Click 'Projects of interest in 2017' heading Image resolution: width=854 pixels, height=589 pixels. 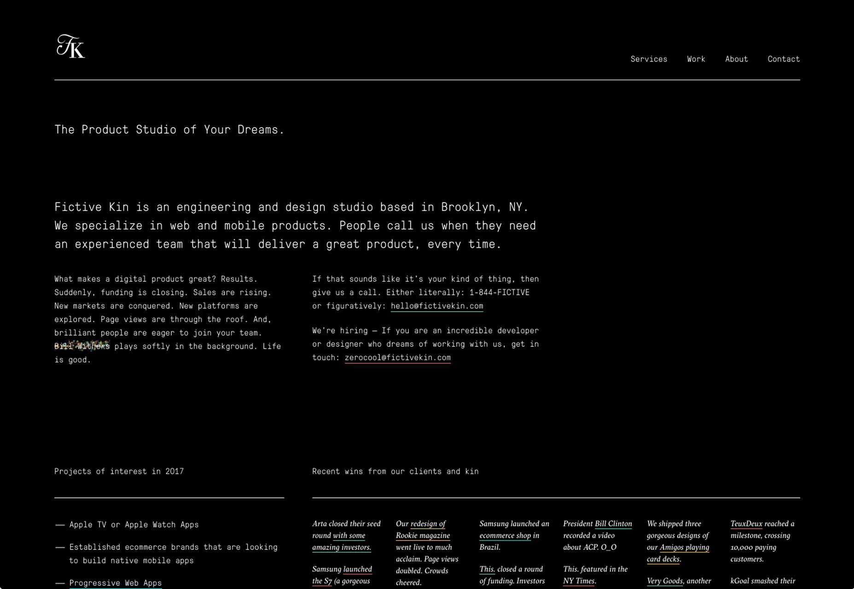119,471
